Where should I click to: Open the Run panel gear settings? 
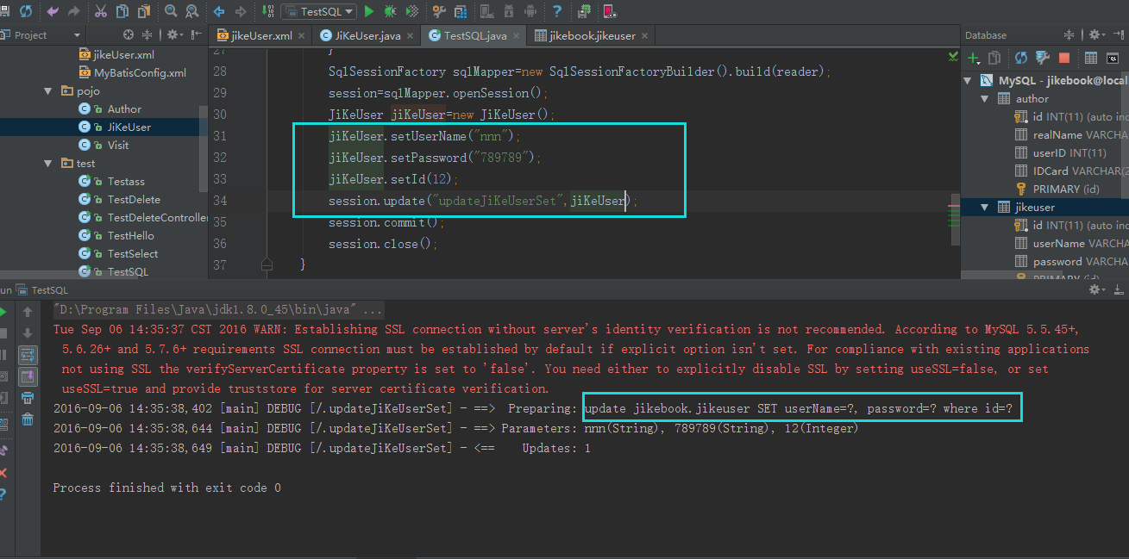(x=1097, y=291)
